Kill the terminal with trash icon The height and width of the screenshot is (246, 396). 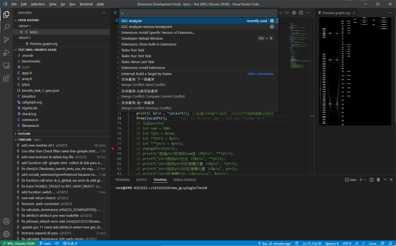(378, 180)
